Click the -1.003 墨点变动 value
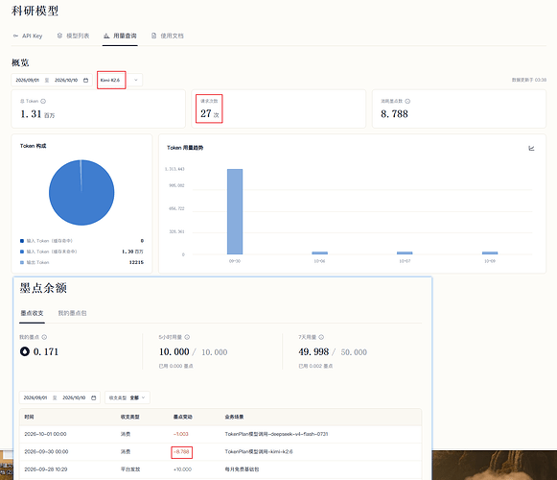The width and height of the screenshot is (557, 480). [181, 434]
